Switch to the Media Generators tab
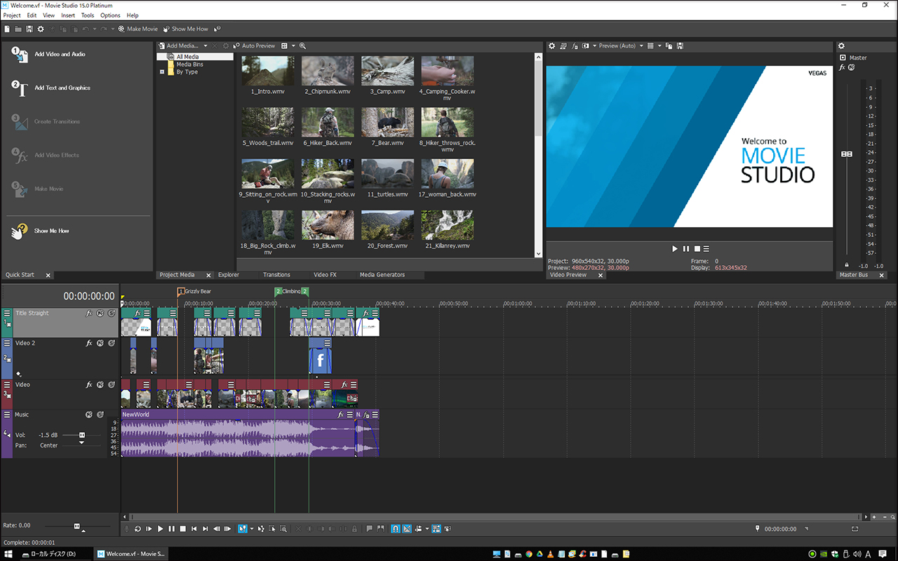Viewport: 898px width, 561px height. 382,275
